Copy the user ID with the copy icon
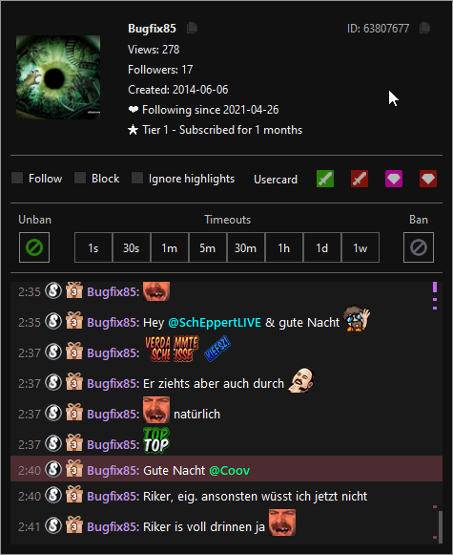Viewport: 453px width, 555px height. coord(424,28)
